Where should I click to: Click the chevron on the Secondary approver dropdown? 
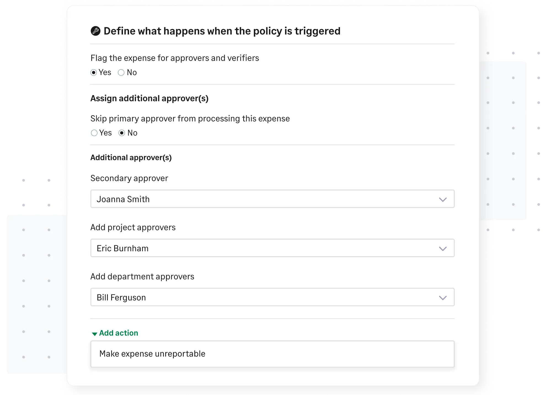(x=443, y=199)
